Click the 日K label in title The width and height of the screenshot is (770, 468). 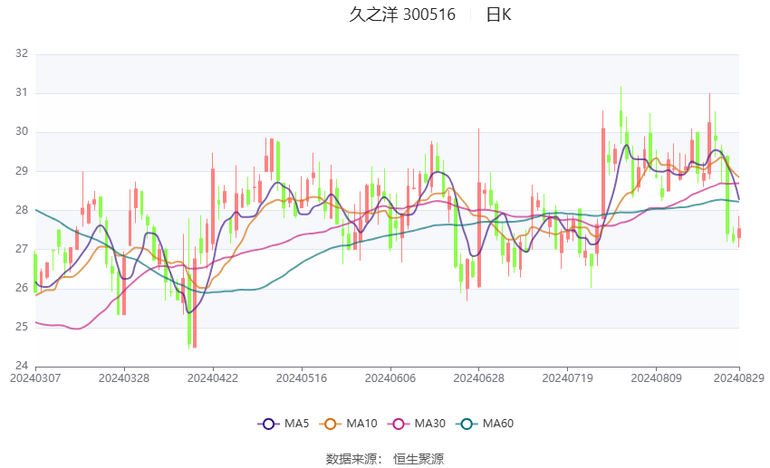click(x=498, y=14)
